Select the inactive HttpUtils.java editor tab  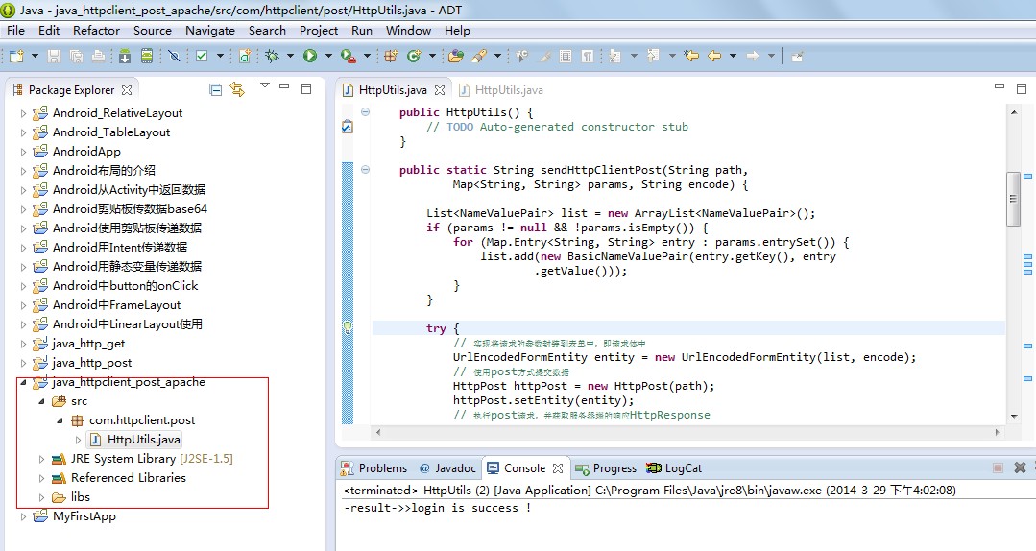pyautogui.click(x=501, y=90)
